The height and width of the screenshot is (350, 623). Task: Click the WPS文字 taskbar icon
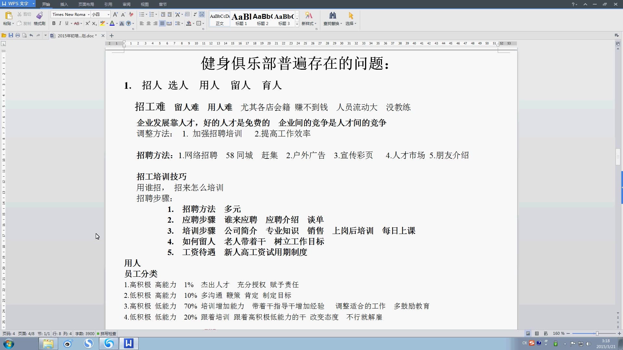coord(128,343)
